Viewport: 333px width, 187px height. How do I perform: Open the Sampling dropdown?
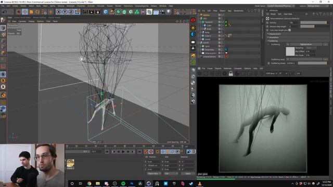click(311, 48)
